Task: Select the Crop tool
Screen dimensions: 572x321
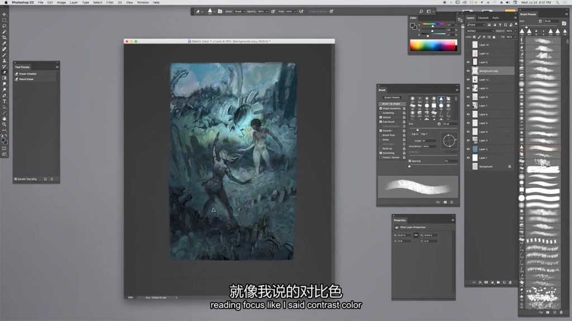Action: click(x=4, y=37)
